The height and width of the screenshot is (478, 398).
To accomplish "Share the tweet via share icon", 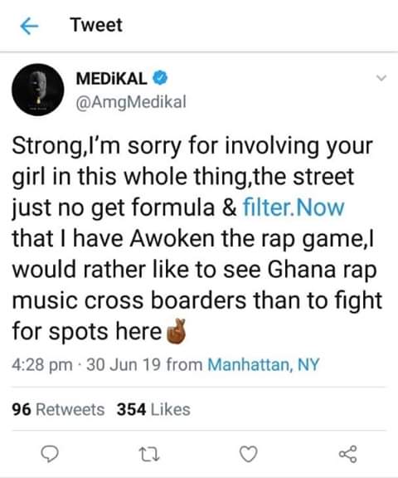I will 347,454.
